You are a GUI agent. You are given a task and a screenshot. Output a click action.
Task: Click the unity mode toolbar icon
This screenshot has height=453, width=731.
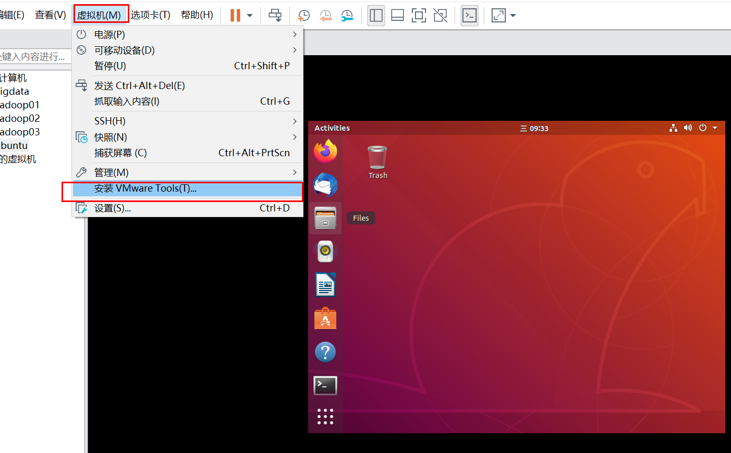pyautogui.click(x=441, y=15)
